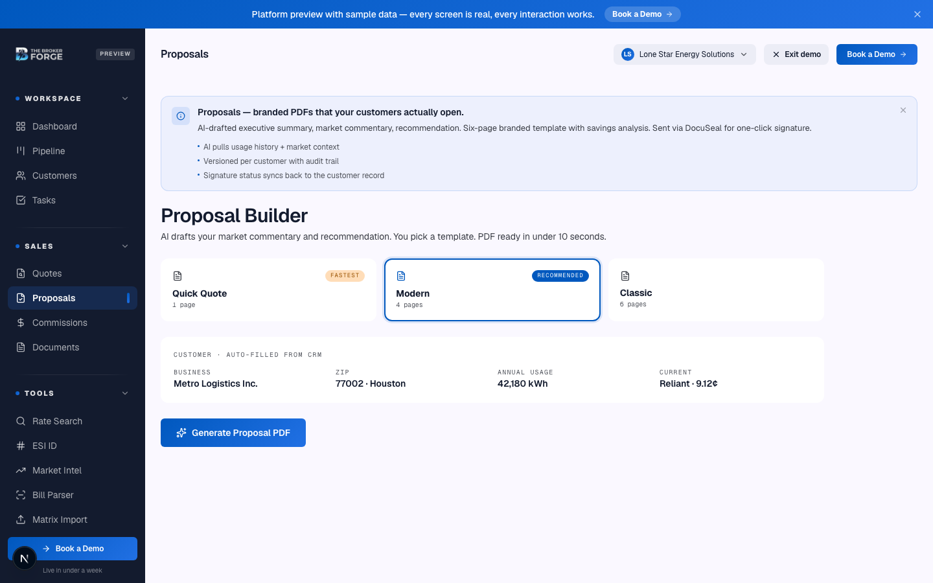Click the Proposals page title
Viewport: 933px width, 583px height.
185,54
